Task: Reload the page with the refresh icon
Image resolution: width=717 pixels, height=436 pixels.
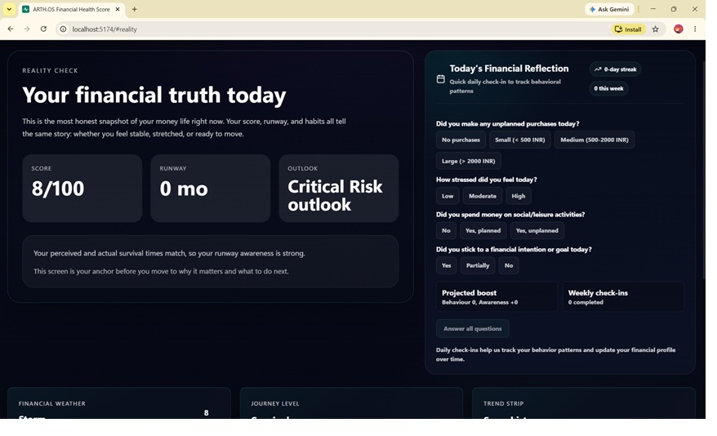Action: click(x=43, y=29)
